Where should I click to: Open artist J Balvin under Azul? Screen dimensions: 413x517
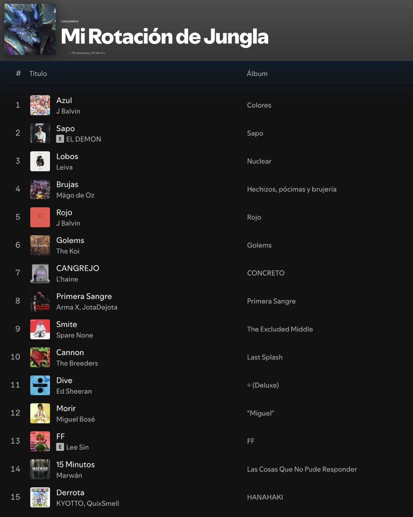pyautogui.click(x=68, y=111)
